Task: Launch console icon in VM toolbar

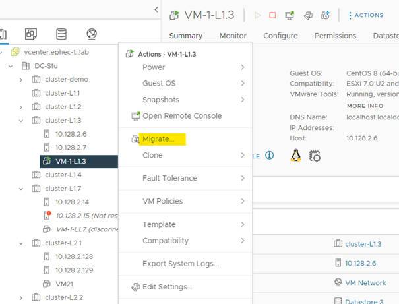Action: (290, 15)
